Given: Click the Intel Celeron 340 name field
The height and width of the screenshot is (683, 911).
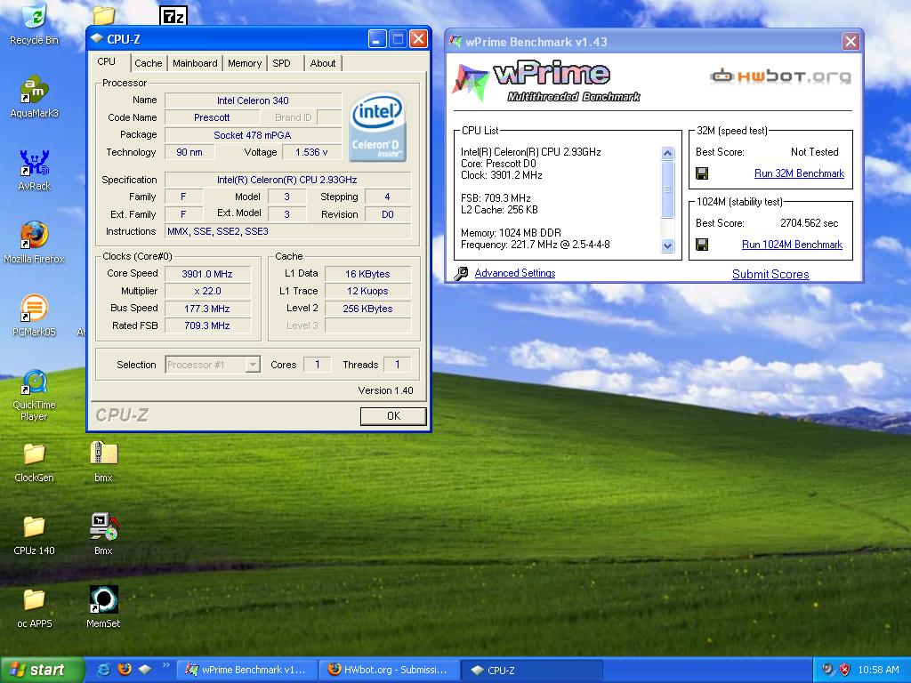Looking at the screenshot, I should click(253, 100).
